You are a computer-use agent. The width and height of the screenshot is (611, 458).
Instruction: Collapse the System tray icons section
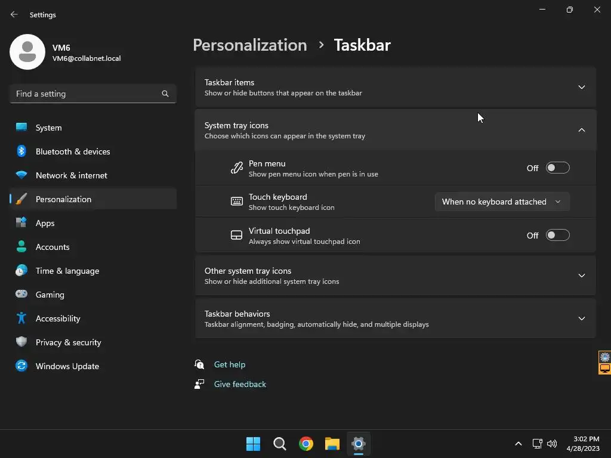coord(396,130)
